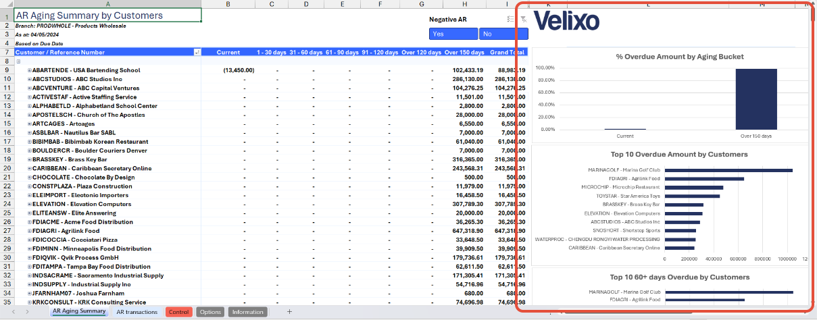Expand the CONSTPLAZA customer row
Viewport: 817px width, 320px height.
click(x=29, y=186)
